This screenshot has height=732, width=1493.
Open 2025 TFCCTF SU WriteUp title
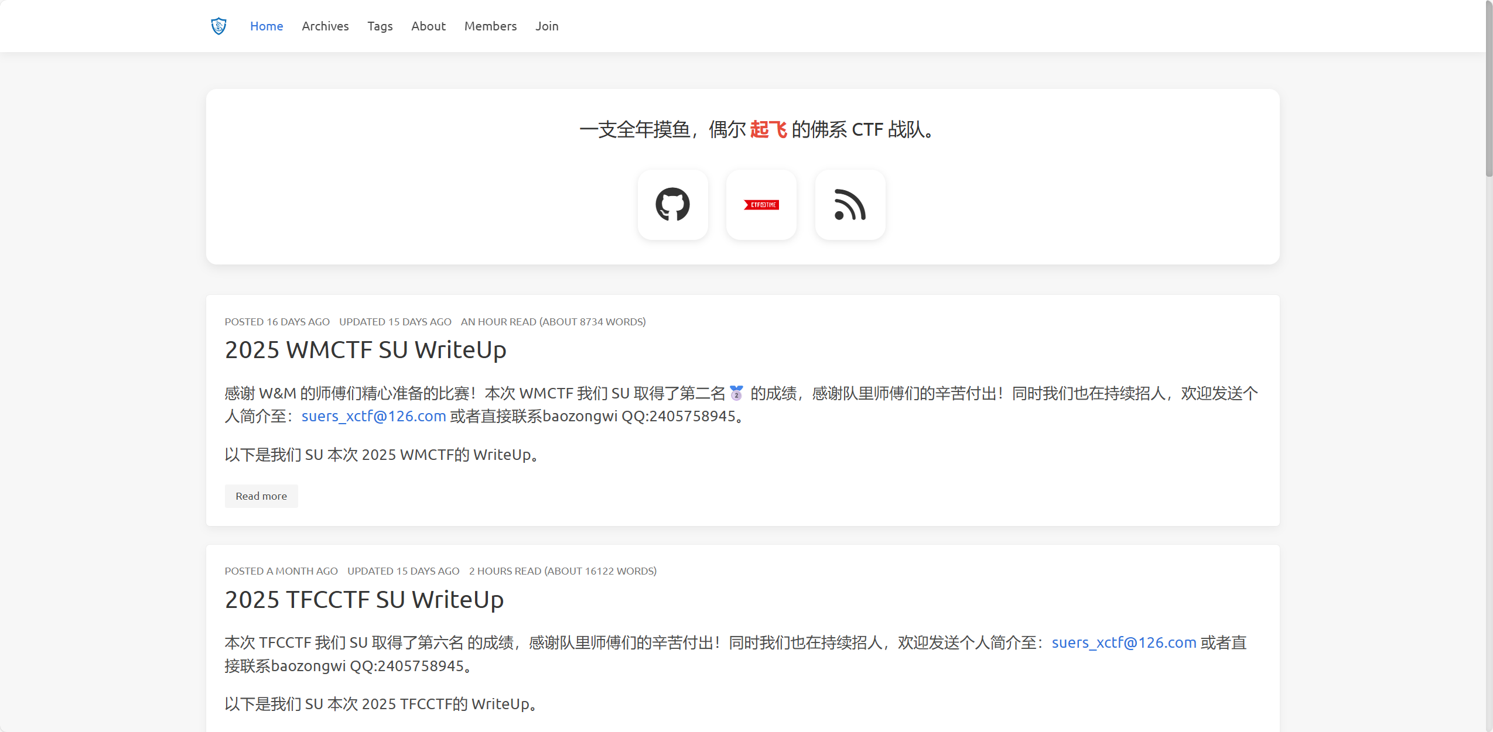point(364,600)
